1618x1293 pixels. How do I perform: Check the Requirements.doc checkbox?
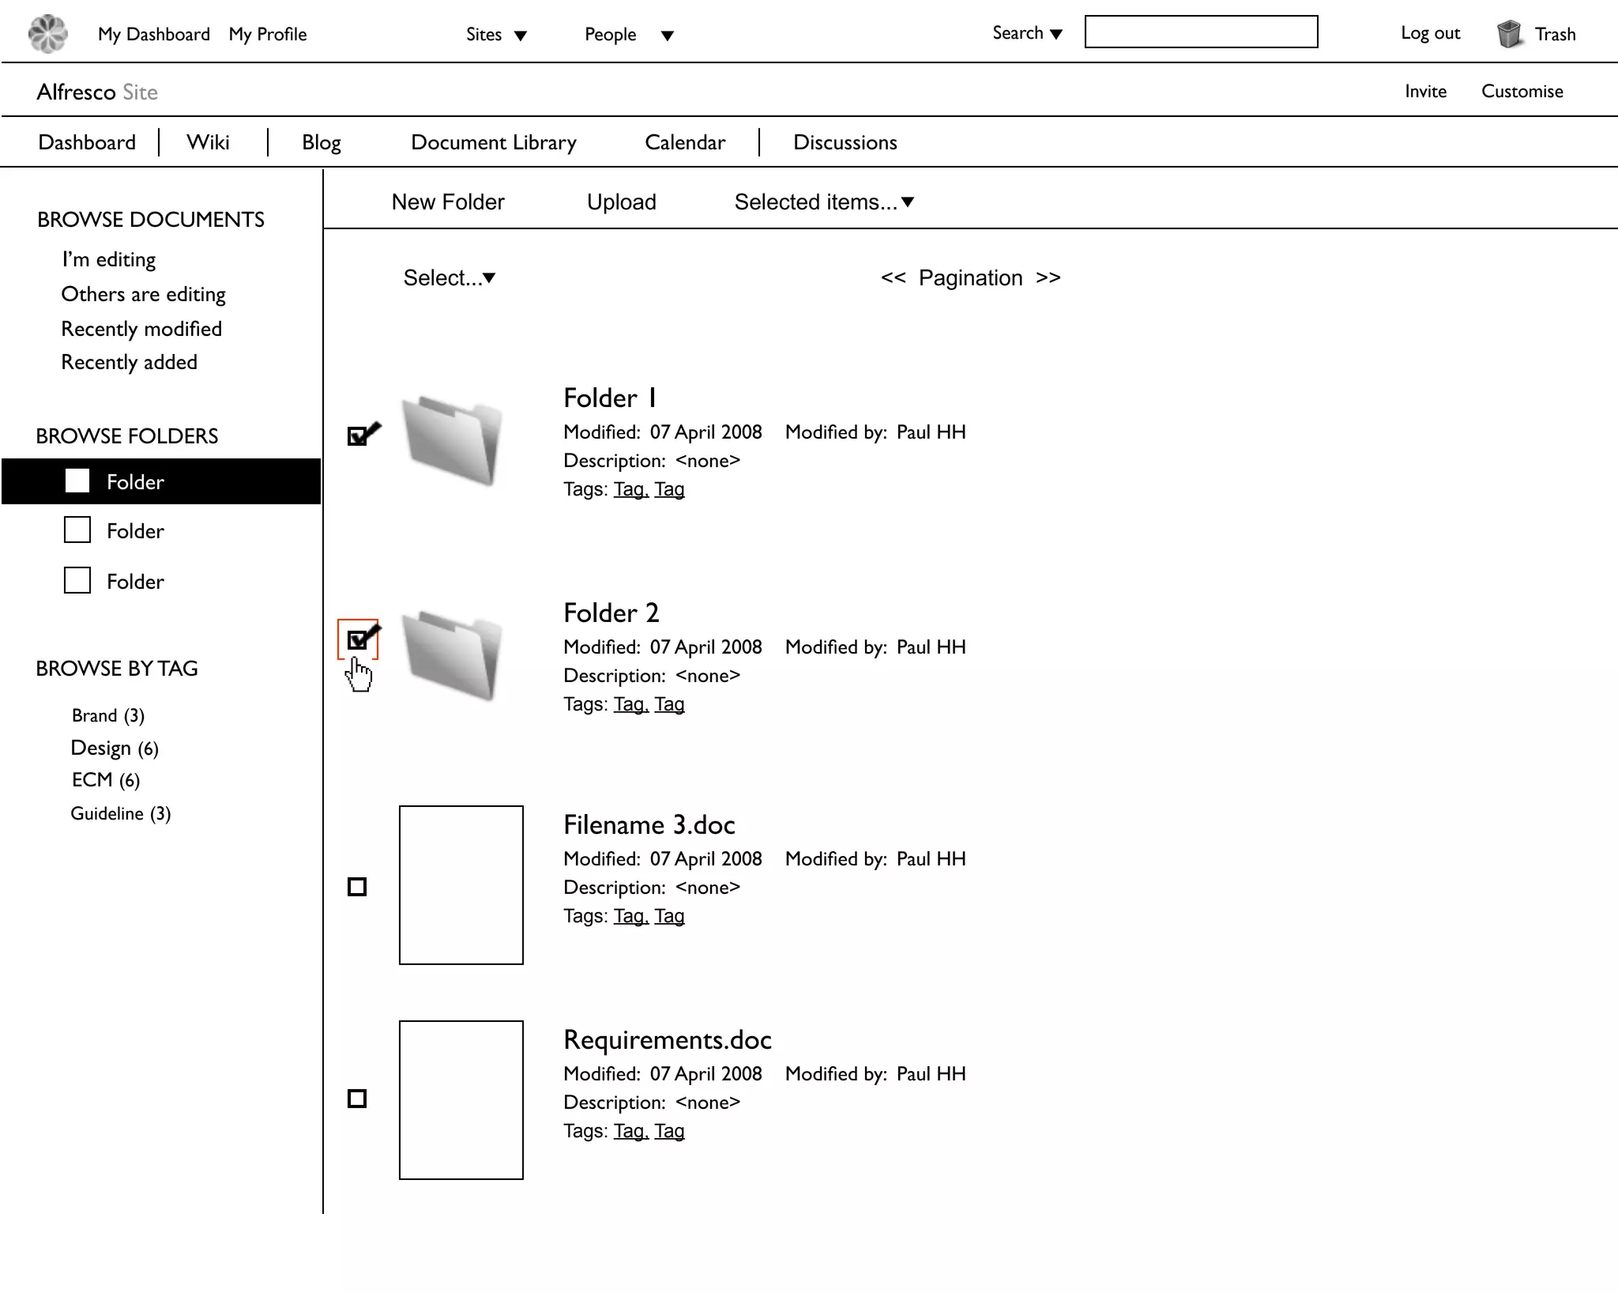pyautogui.click(x=357, y=1099)
